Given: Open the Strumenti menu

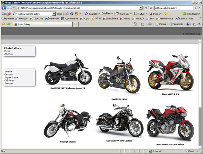Looking at the screenshot, I should click(x=177, y=24).
